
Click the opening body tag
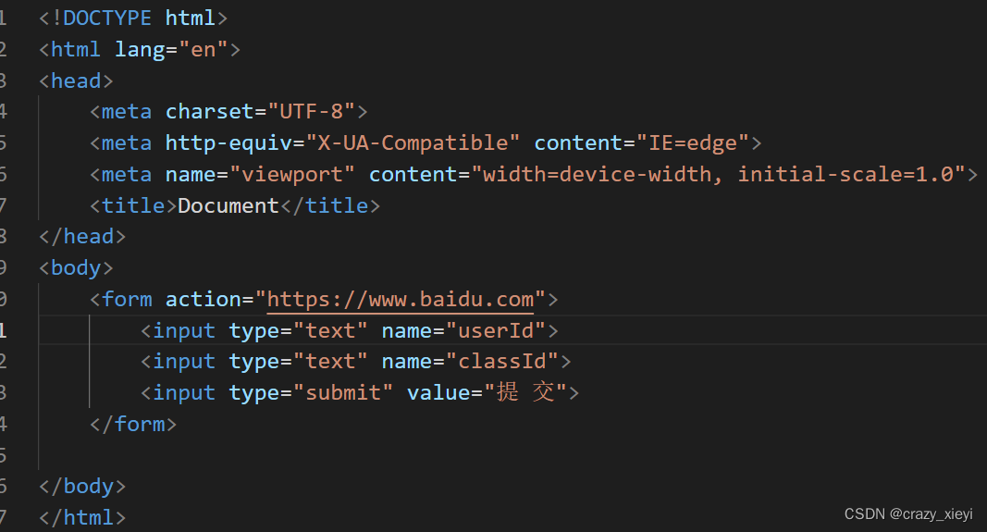click(76, 268)
